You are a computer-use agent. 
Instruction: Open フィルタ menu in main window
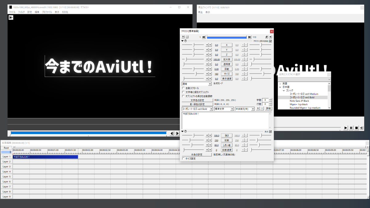pyautogui.click(x=21, y=12)
